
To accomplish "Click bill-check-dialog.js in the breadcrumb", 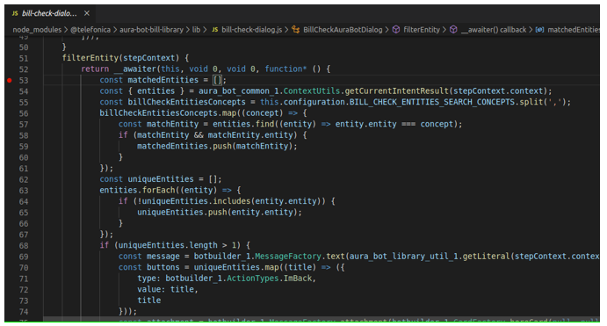I will coord(251,30).
